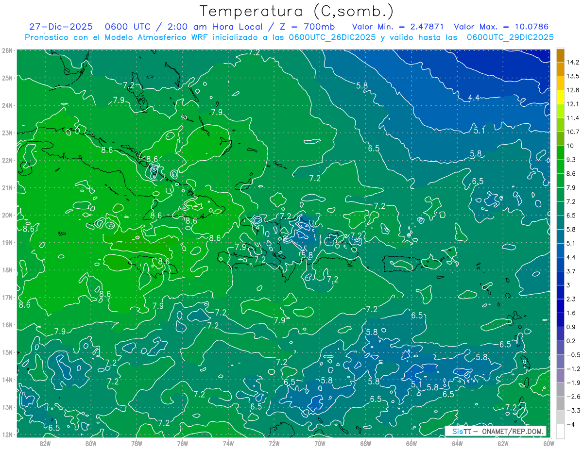The height and width of the screenshot is (450, 583).
Task: Pick the purple swatch between -1.2 and -0.5
Action: coord(560,362)
